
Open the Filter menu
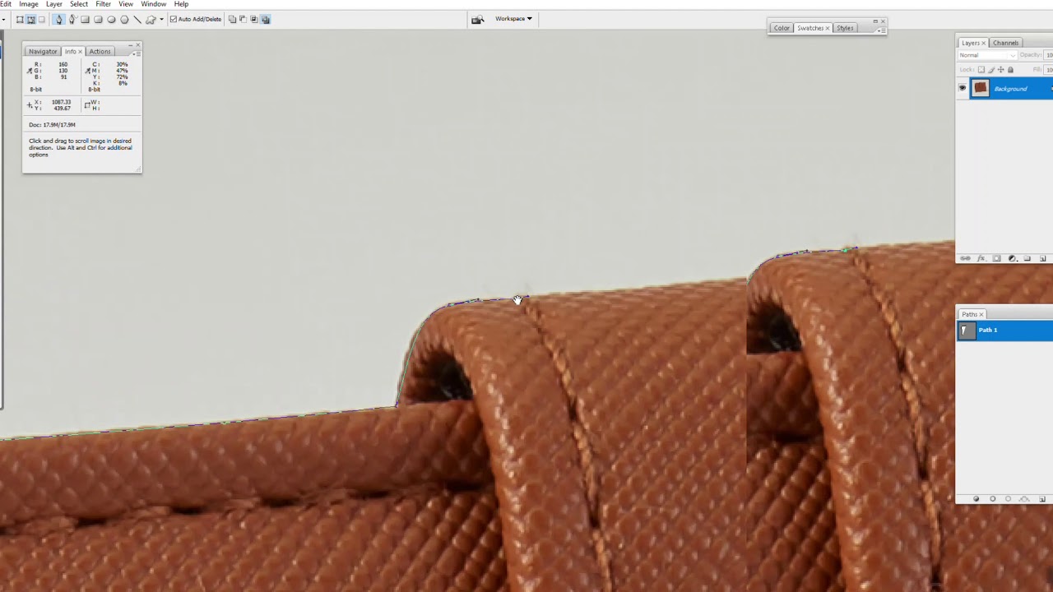(x=104, y=4)
